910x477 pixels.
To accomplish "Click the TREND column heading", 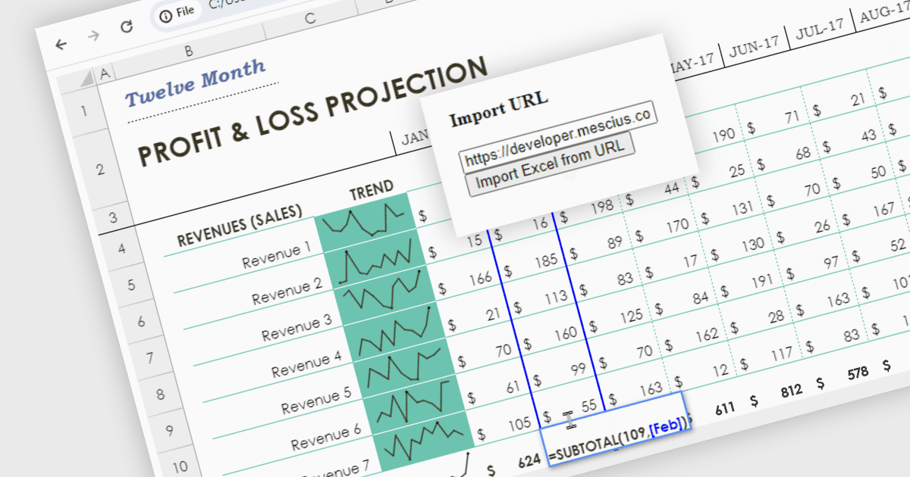I will pyautogui.click(x=371, y=189).
